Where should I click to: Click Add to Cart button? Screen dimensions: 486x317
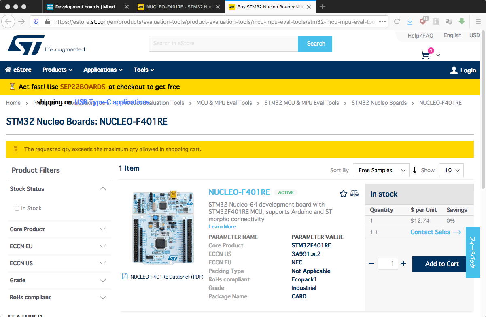point(439,264)
